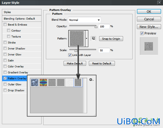Toggle the Link with Layer checkbox
The width and height of the screenshot is (163, 128).
click(x=70, y=55)
